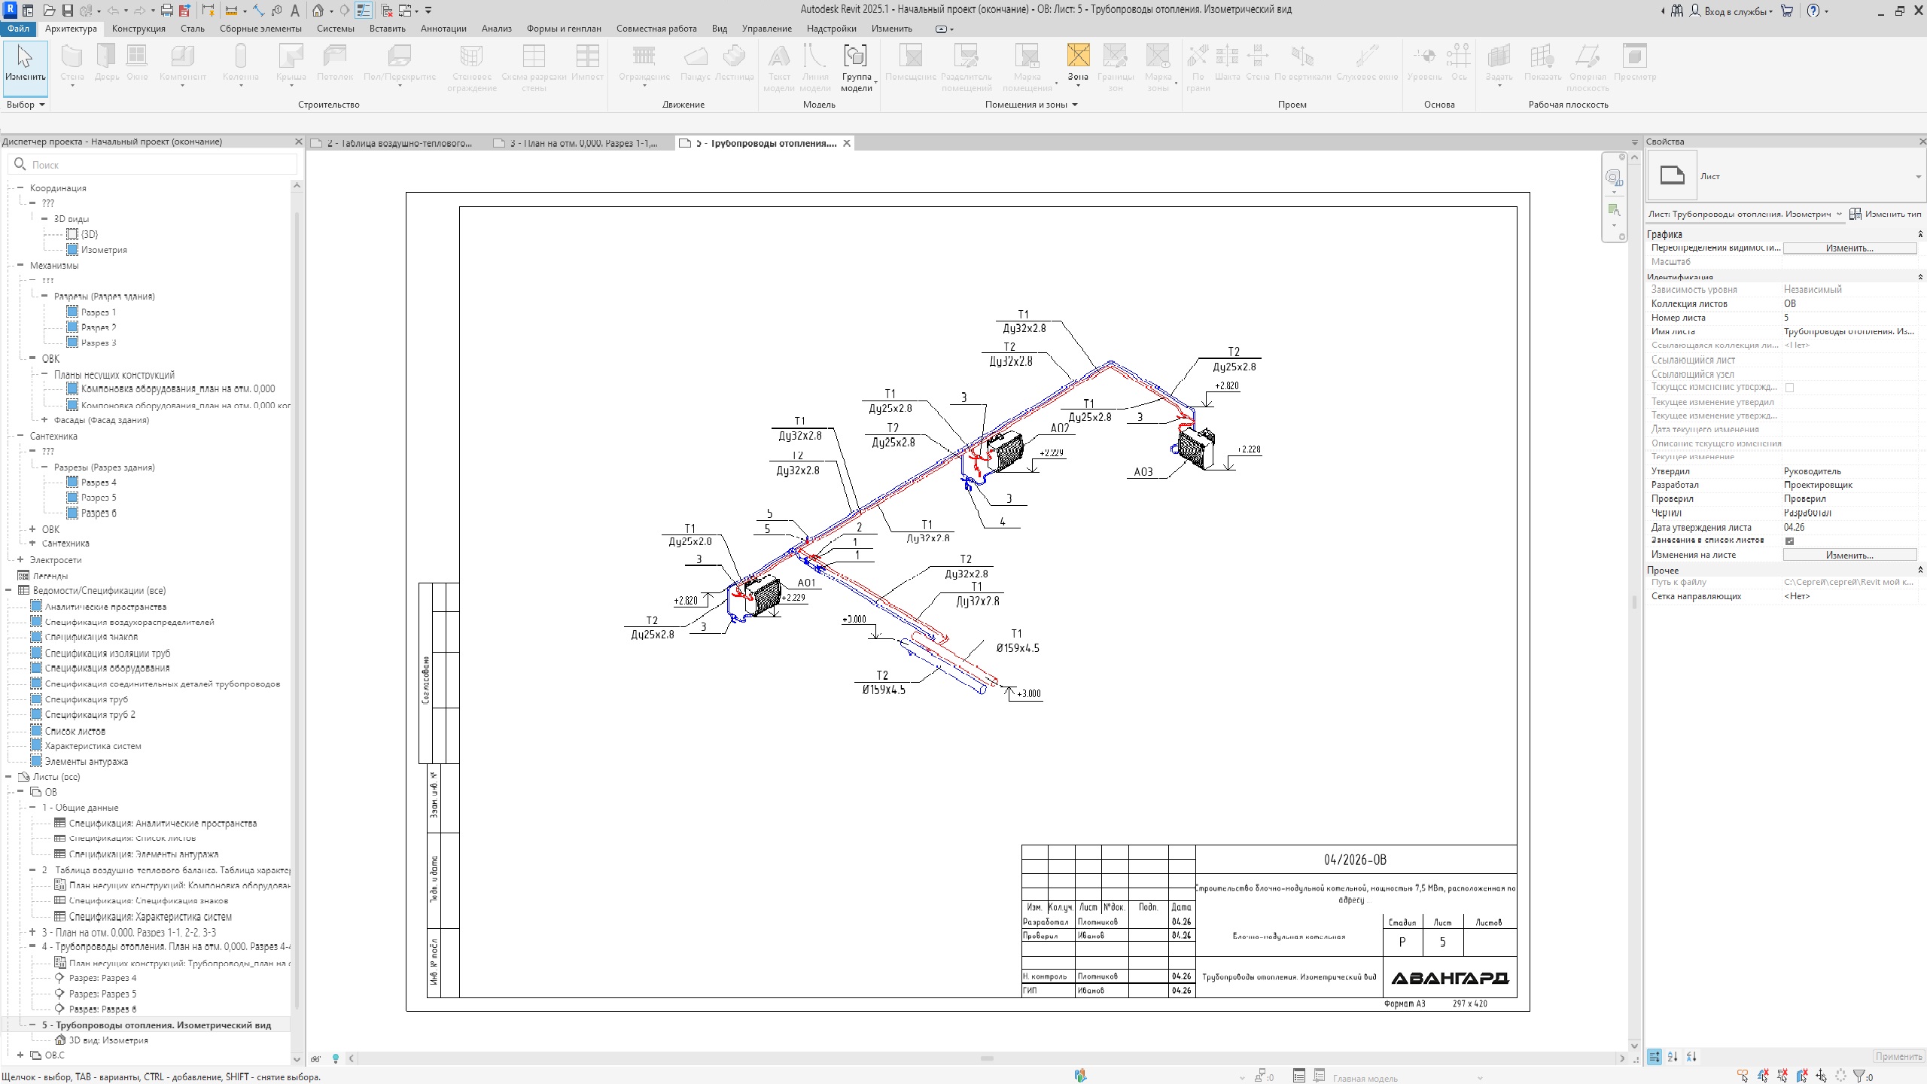The width and height of the screenshot is (1927, 1084).
Task: Click the navigation wheel in the view
Action: click(x=1612, y=178)
